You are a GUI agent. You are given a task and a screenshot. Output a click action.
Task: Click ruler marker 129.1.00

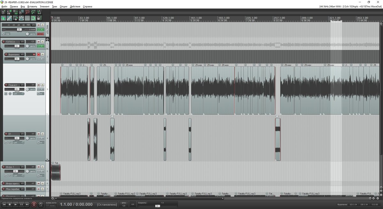[x=168, y=18]
